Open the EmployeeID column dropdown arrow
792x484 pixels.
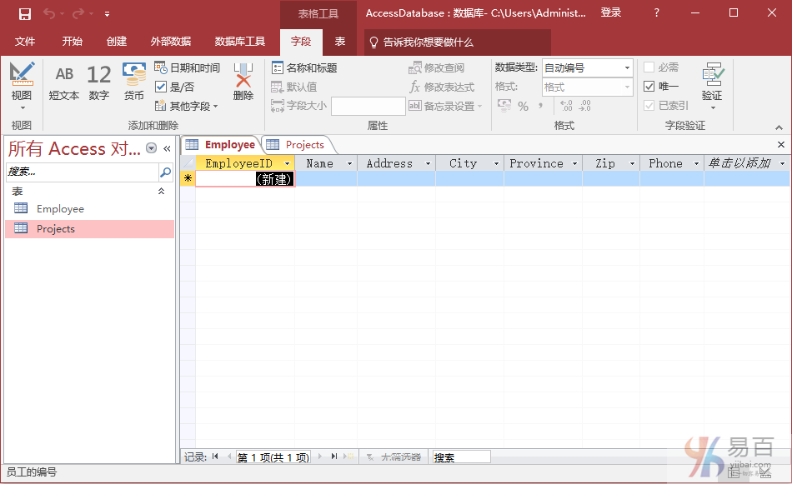(x=288, y=164)
